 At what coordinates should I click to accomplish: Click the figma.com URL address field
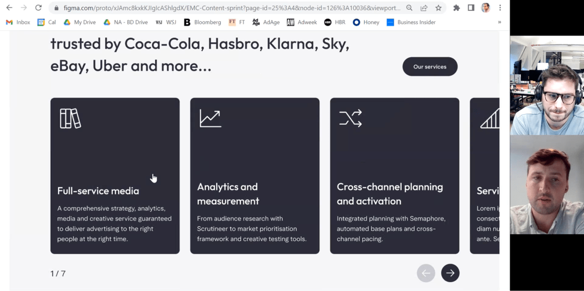click(232, 8)
